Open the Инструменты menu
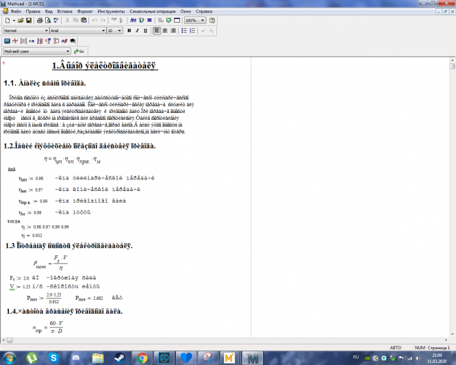 click(x=111, y=12)
